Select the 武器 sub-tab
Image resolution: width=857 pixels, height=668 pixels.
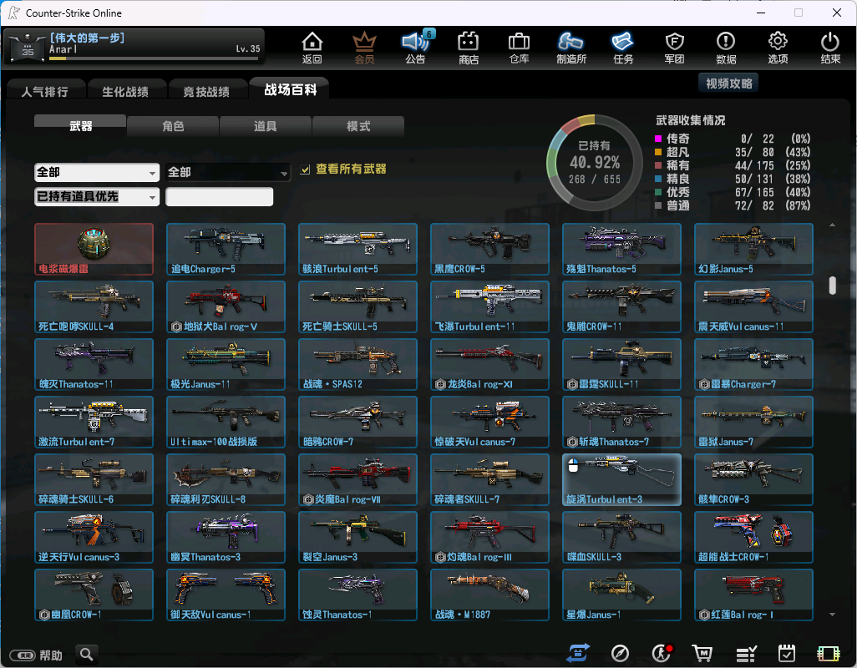point(80,125)
